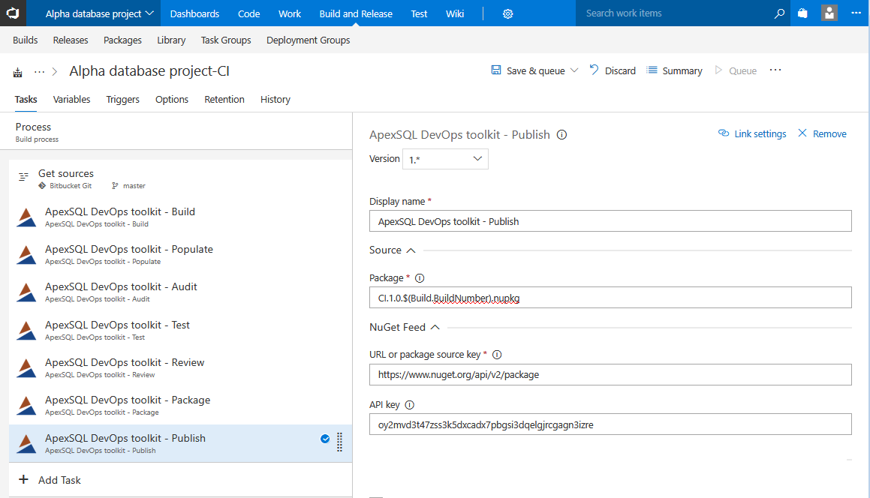
Task: Go to the Deployment Groups sub-tab
Action: [308, 40]
